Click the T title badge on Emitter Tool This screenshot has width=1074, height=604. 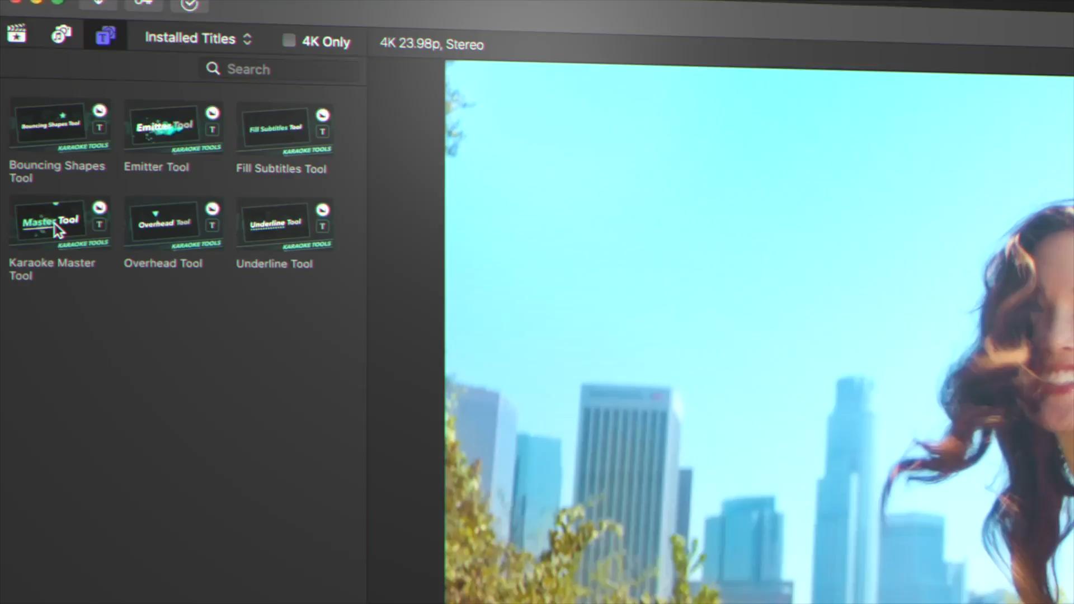[x=212, y=130]
